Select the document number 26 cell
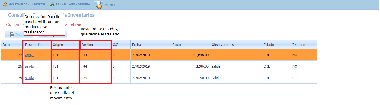The height and width of the screenshot is (105, 380). [12, 66]
